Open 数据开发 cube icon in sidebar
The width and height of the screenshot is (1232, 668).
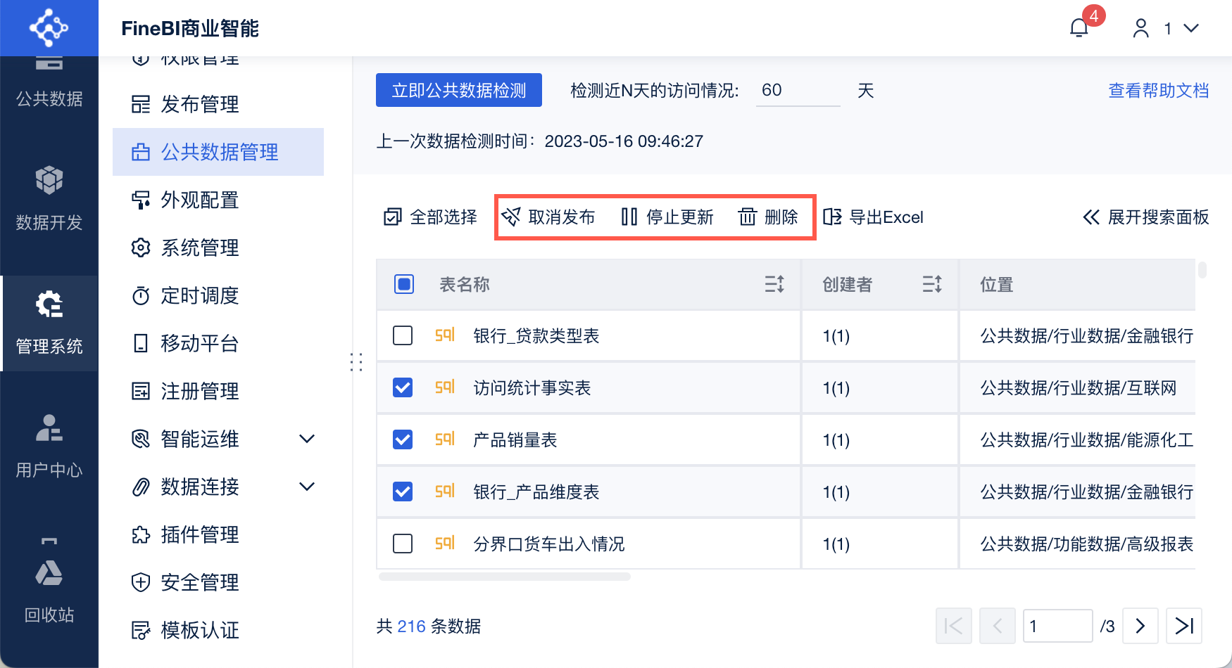click(49, 181)
